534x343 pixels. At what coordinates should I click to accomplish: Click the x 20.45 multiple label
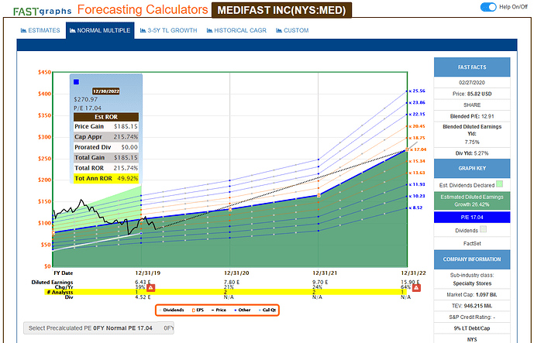coord(417,126)
